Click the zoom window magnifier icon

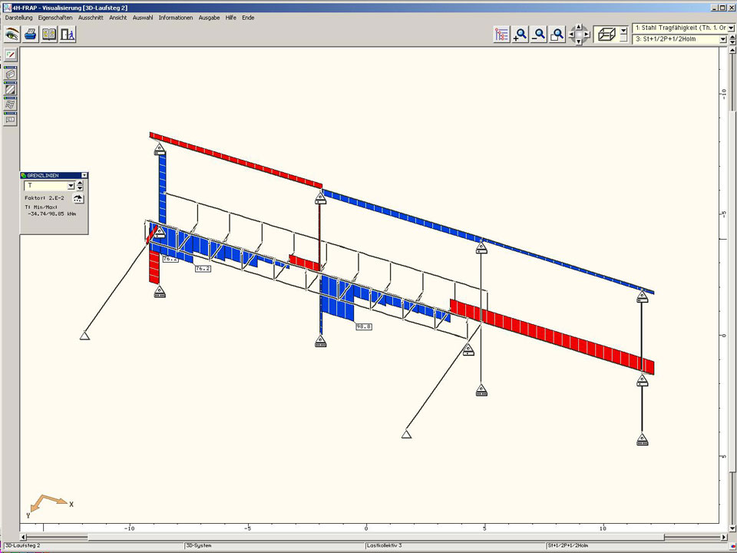click(558, 34)
